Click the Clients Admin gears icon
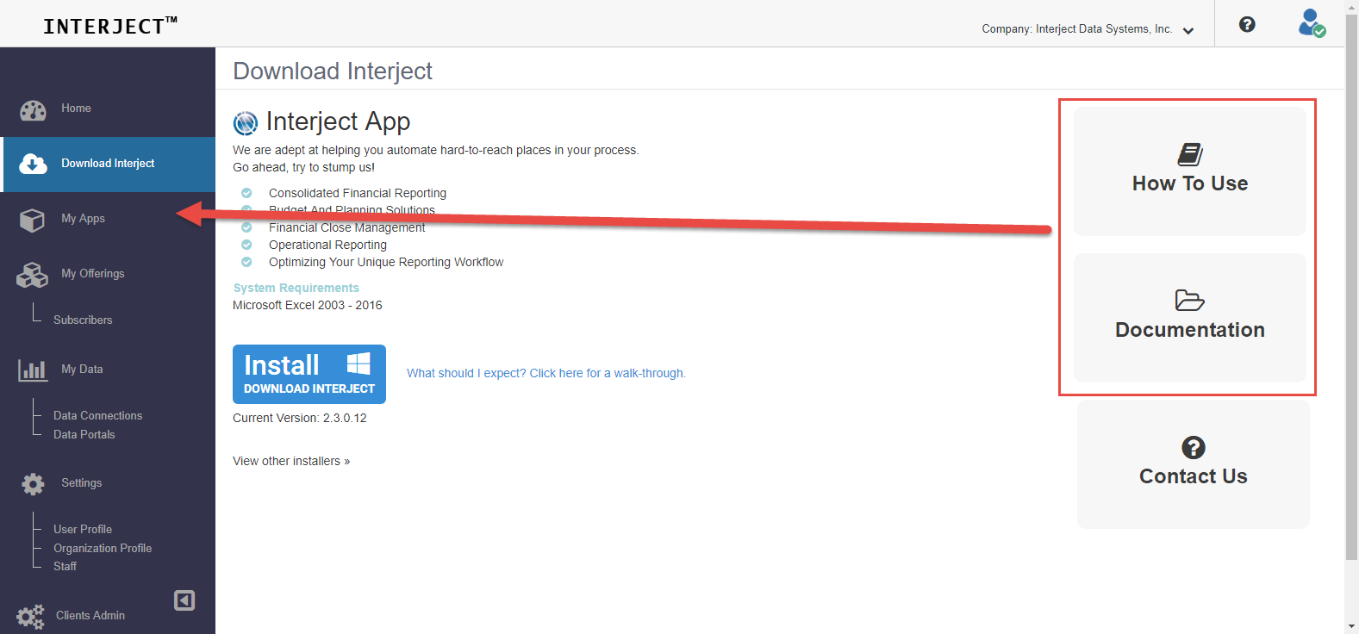Image resolution: width=1359 pixels, height=634 pixels. click(x=30, y=617)
